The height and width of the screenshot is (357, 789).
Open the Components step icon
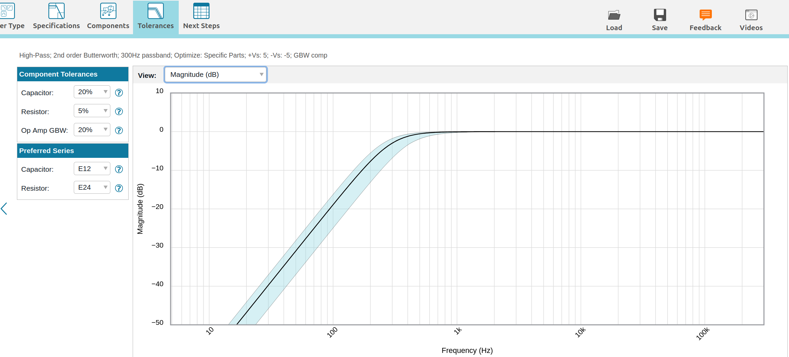[108, 11]
